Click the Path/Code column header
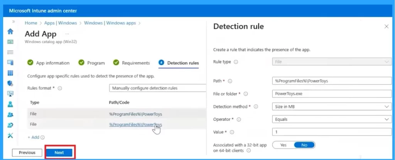Viewport: 395px width, 160px height. [119, 102]
